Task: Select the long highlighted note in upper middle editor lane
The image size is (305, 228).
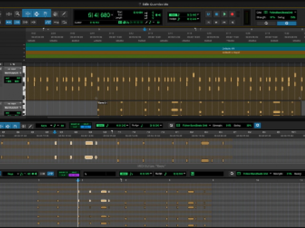Action: pyautogui.click(x=89, y=143)
